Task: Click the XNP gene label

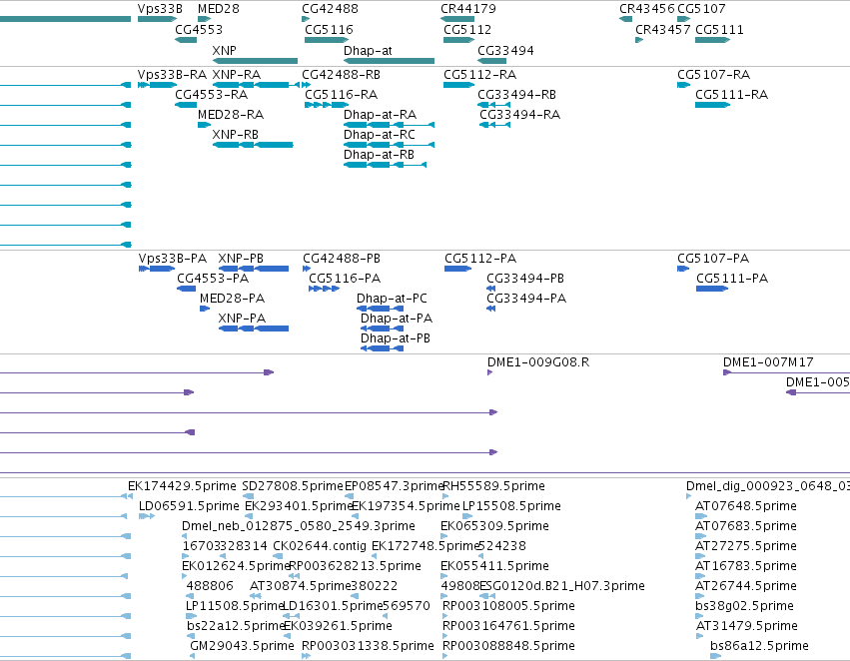Action: pyautogui.click(x=225, y=50)
